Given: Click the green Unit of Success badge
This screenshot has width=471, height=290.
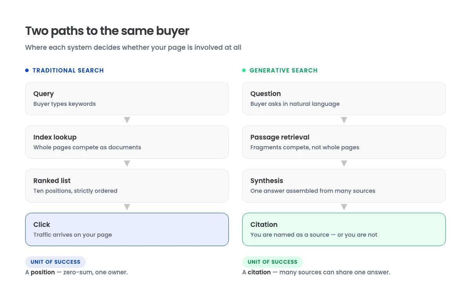Looking at the screenshot, I should (272, 262).
